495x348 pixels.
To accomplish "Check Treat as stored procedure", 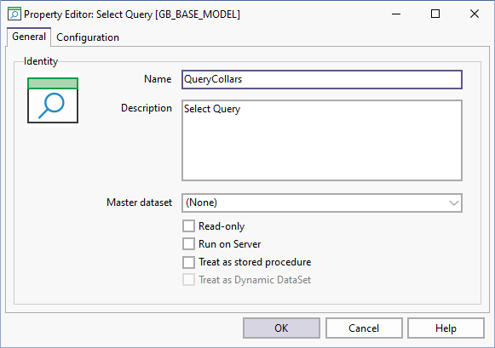I will (x=189, y=262).
